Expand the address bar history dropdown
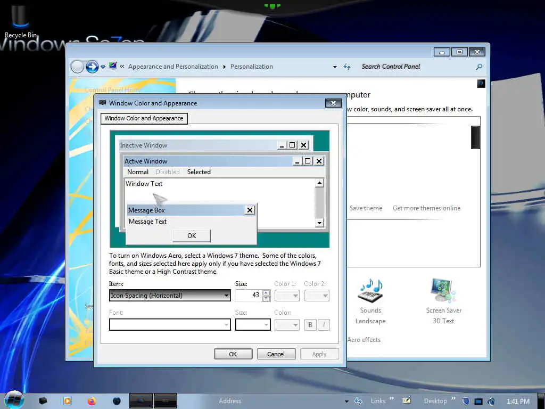 (x=335, y=67)
